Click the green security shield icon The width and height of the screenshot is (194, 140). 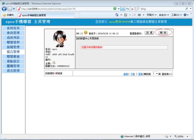(115, 9)
